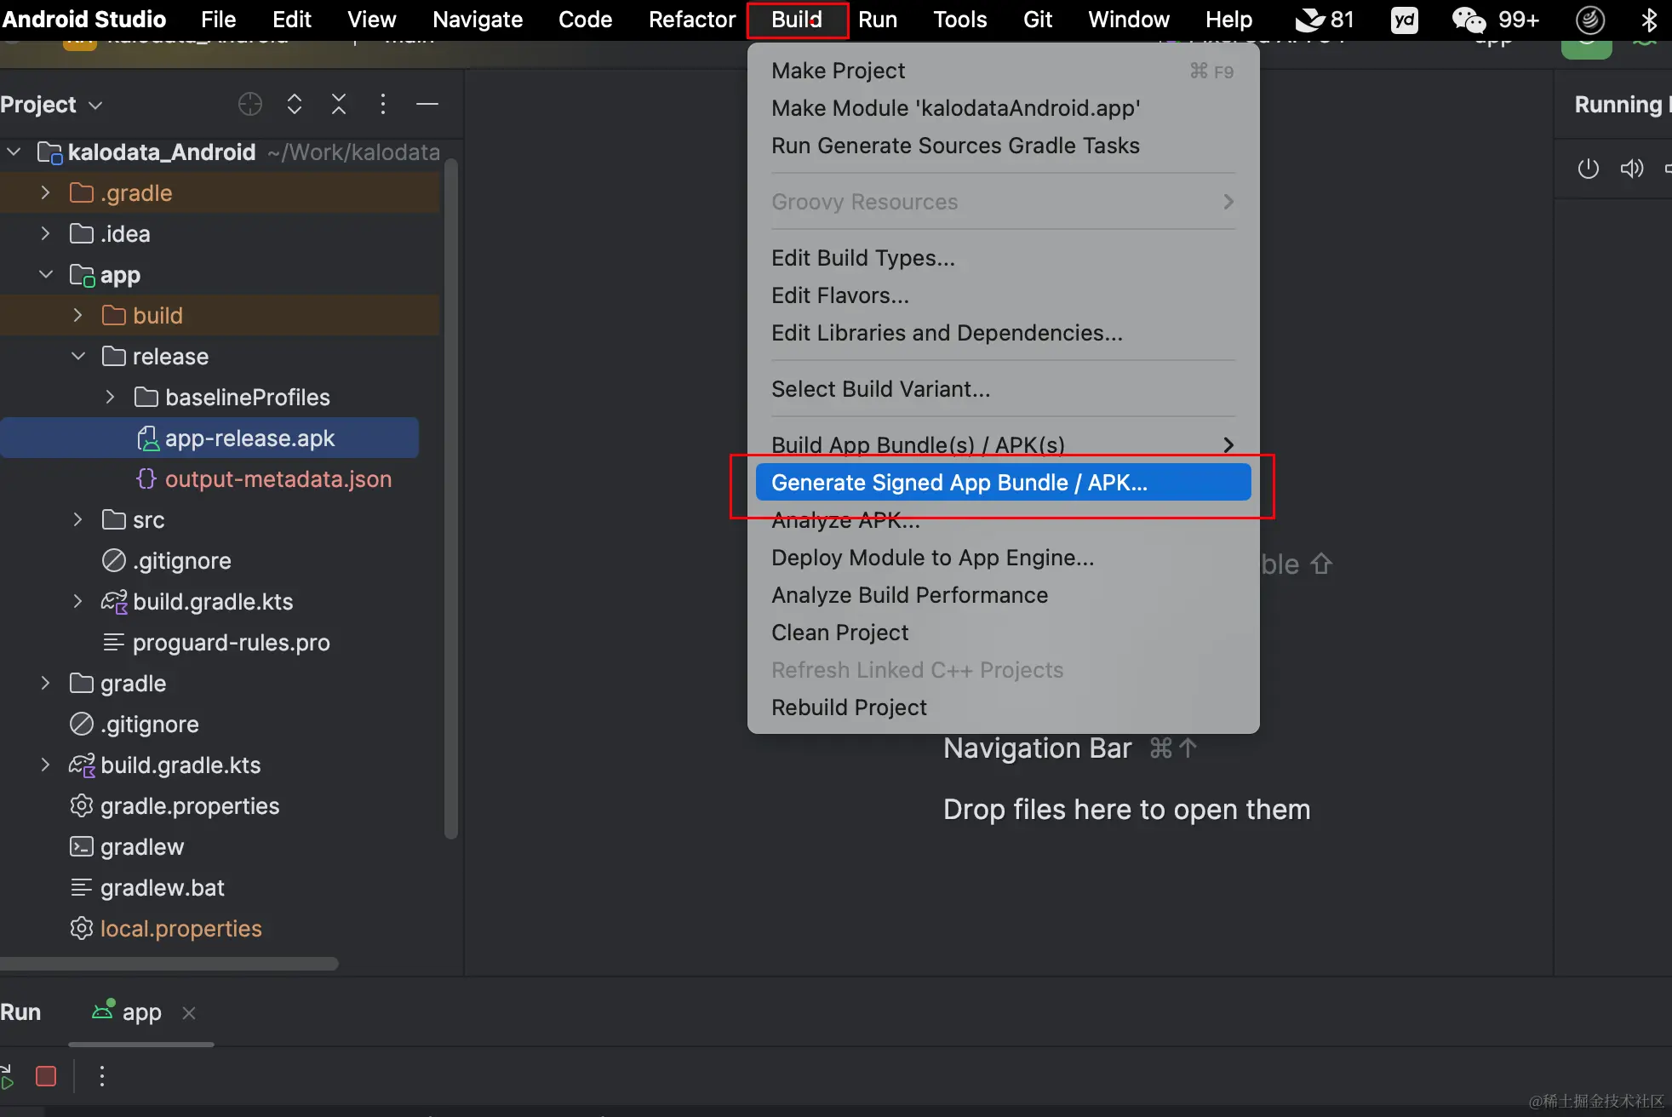The width and height of the screenshot is (1672, 1117).
Task: Hide the Project panel with minimize dash
Action: click(427, 104)
